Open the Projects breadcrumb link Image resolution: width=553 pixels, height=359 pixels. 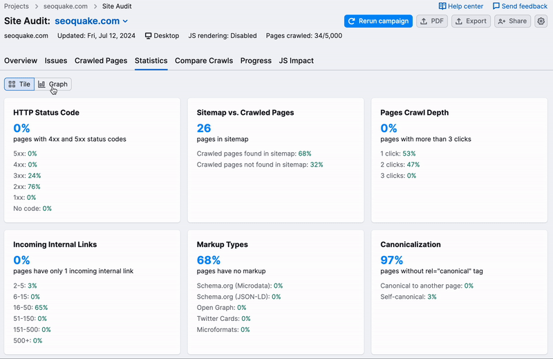17,6
